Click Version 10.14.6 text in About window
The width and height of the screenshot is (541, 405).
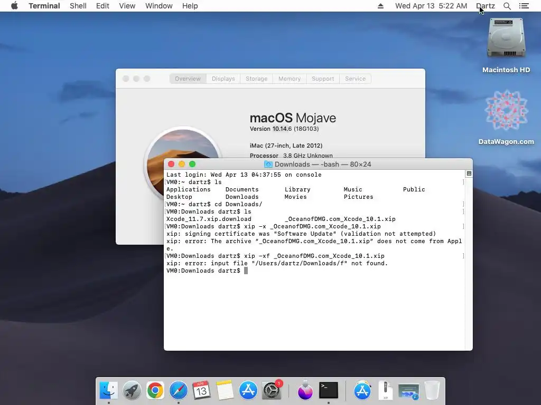(284, 129)
